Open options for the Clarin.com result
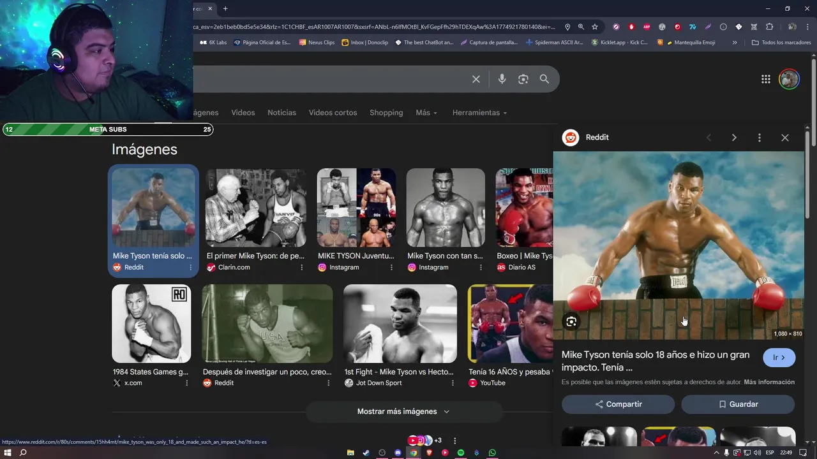 tap(302, 268)
